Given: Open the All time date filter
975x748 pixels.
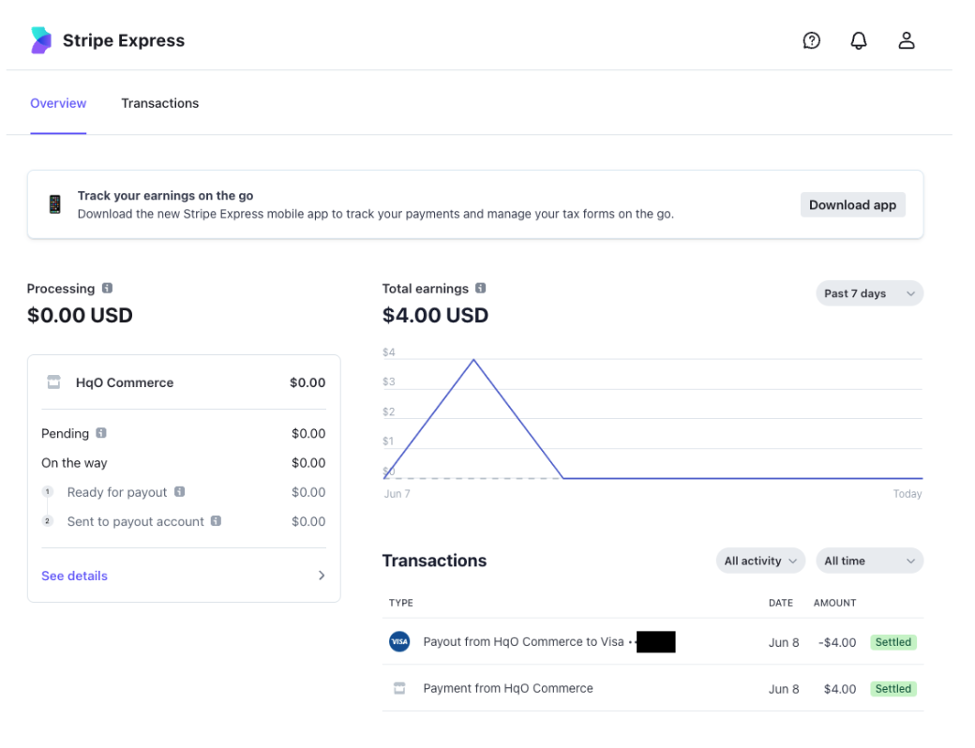Looking at the screenshot, I should click(x=869, y=561).
